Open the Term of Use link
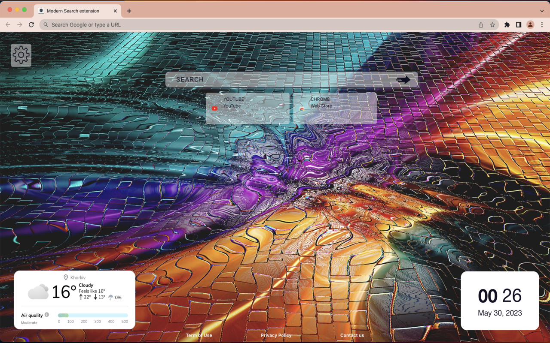The height and width of the screenshot is (343, 550). (199, 335)
